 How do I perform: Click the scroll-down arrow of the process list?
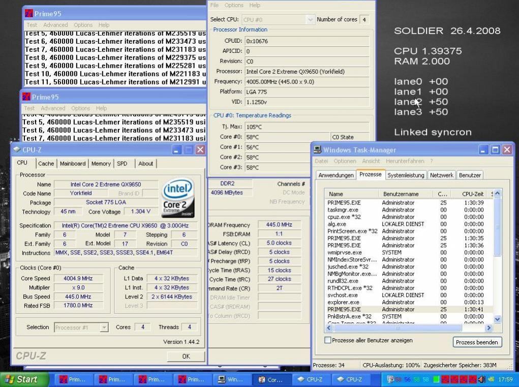coord(497,319)
